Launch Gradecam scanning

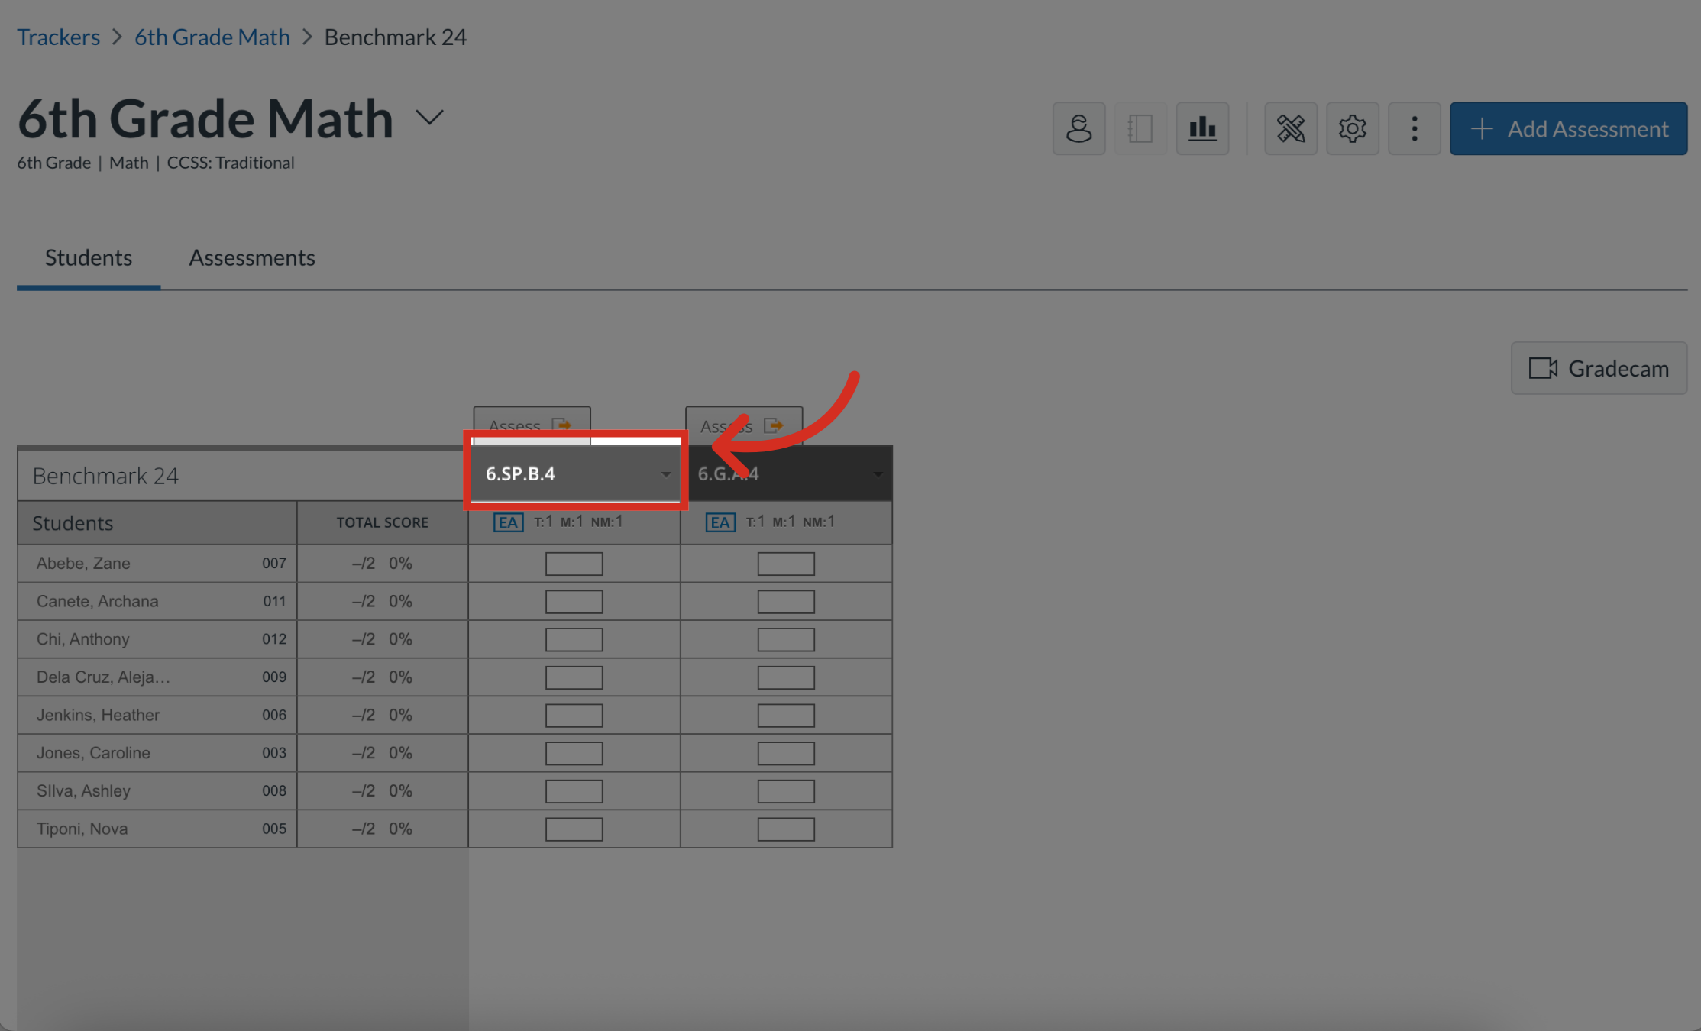pyautogui.click(x=1599, y=368)
